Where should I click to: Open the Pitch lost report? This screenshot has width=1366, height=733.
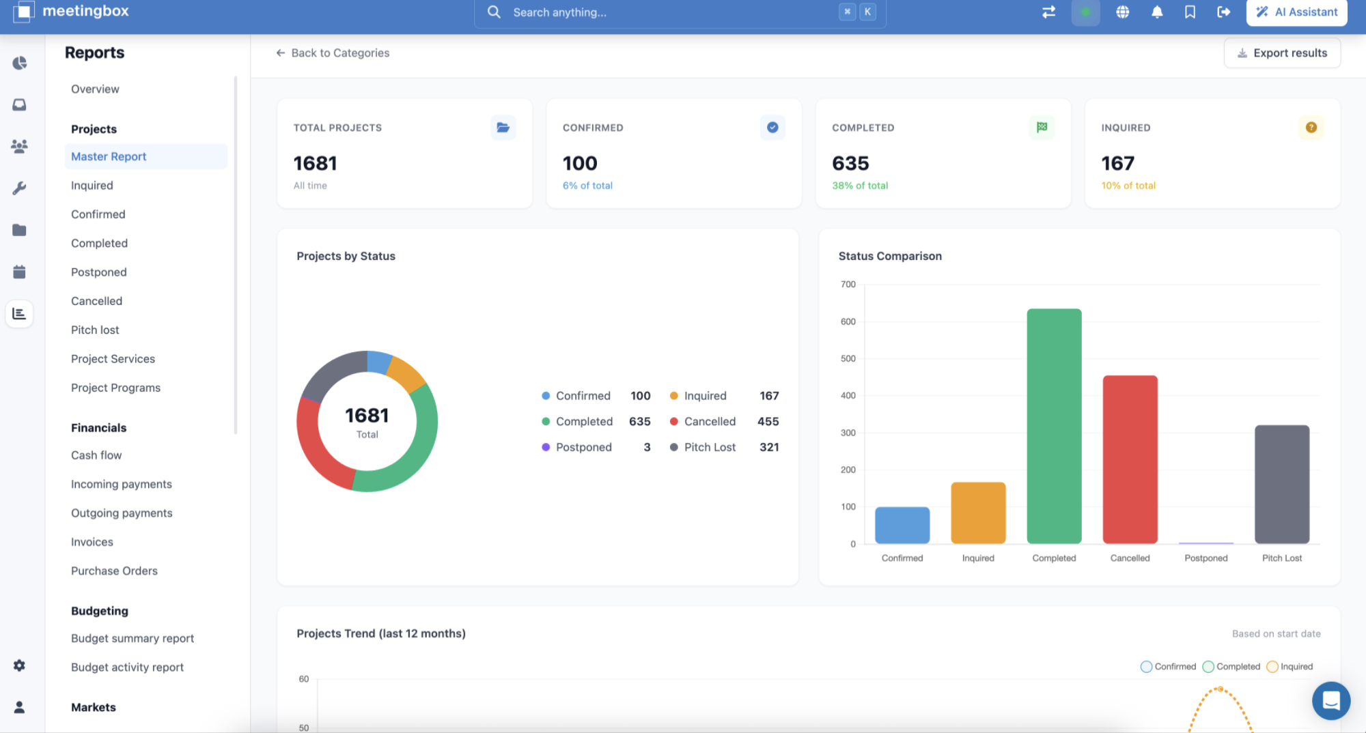click(x=95, y=330)
